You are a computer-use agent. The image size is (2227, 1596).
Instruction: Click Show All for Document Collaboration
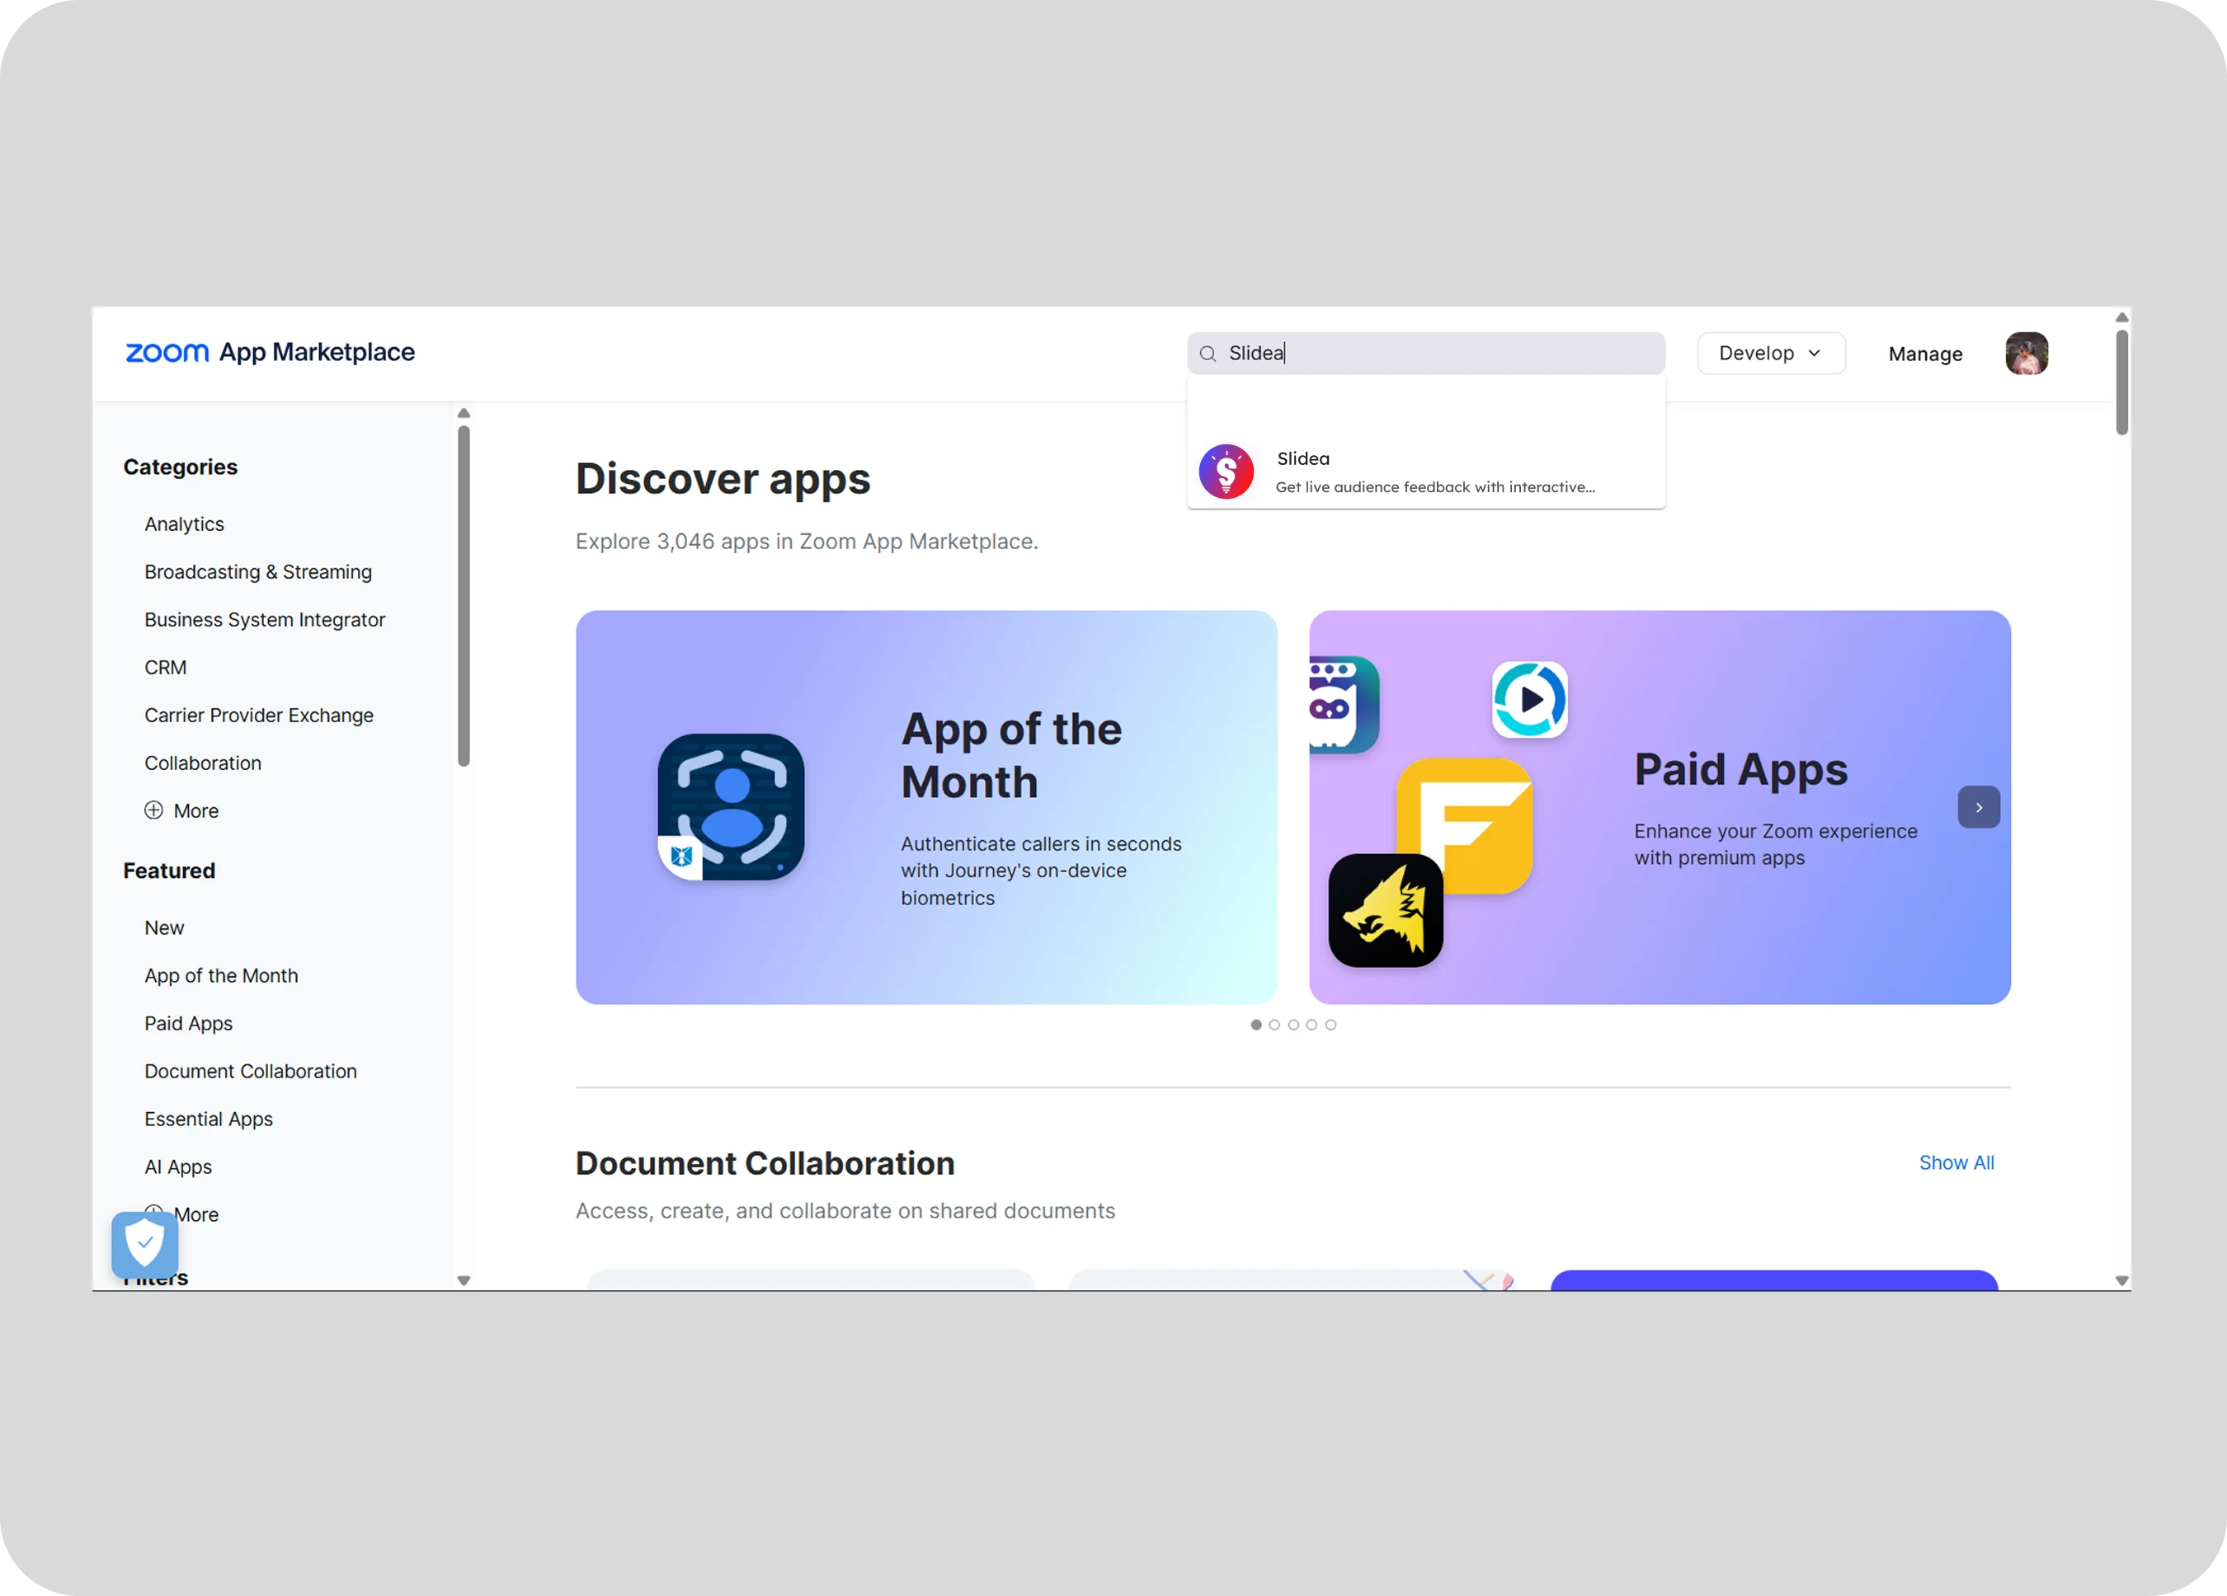[1956, 1163]
